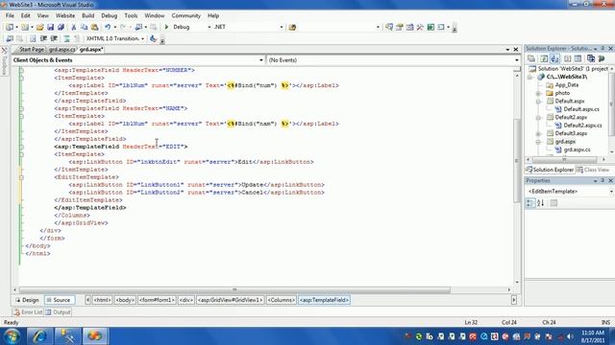Click the Toolbox hammer-and-wrench toolbar icon
This screenshot has height=345, width=615.
coord(420,27)
